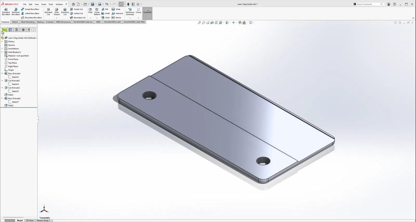
Task: Select the Extruded Cut tool
Action: coord(48,11)
